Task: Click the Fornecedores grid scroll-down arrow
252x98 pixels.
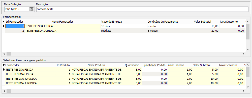Action: [x=248, y=50]
